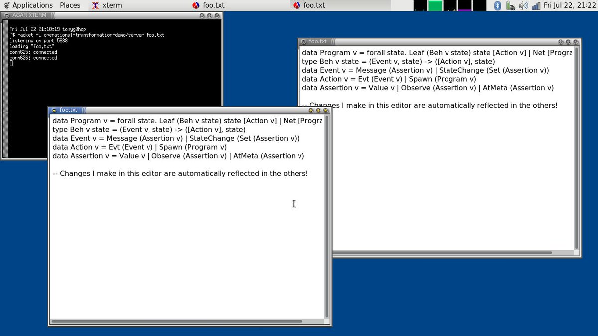Minimize the background foo.txt editor window
This screenshot has height=336, width=598.
pyautogui.click(x=561, y=42)
